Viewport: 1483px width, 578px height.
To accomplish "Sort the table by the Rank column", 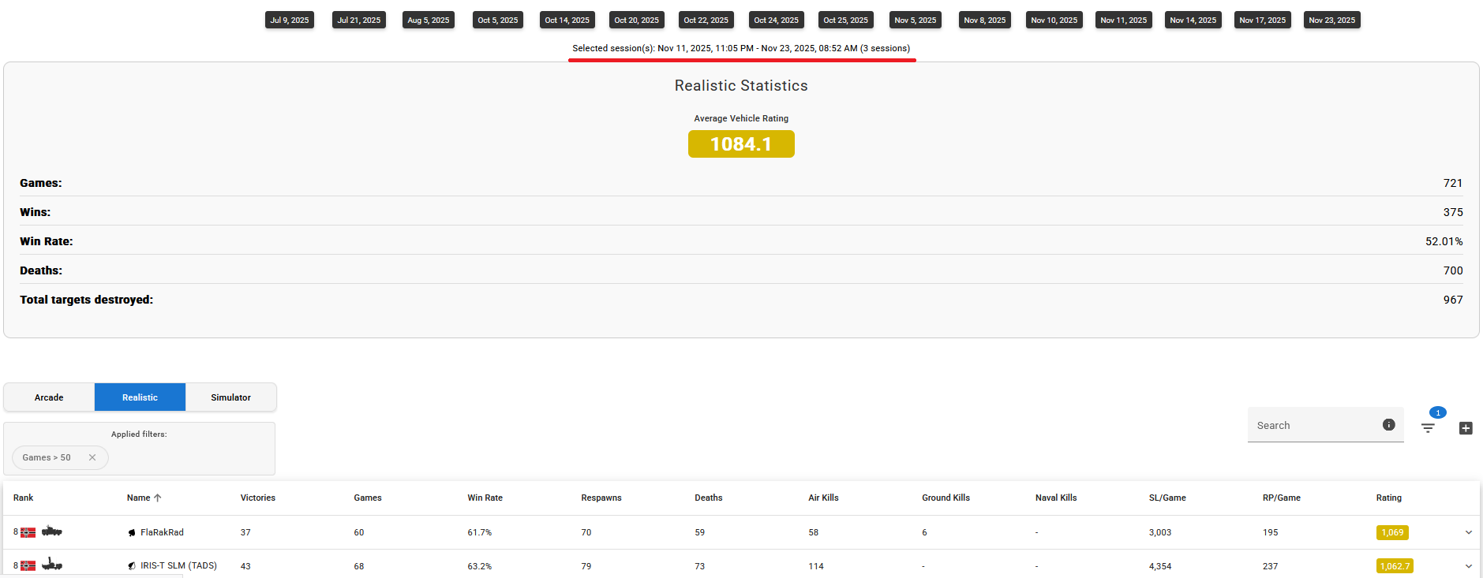I will [x=23, y=498].
